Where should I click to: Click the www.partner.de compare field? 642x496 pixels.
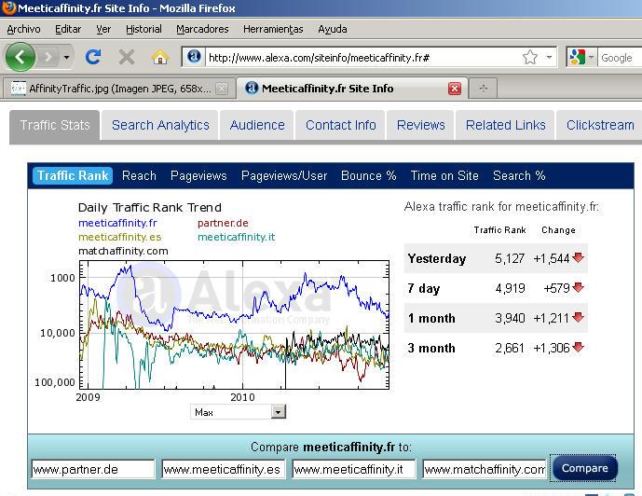(93, 469)
